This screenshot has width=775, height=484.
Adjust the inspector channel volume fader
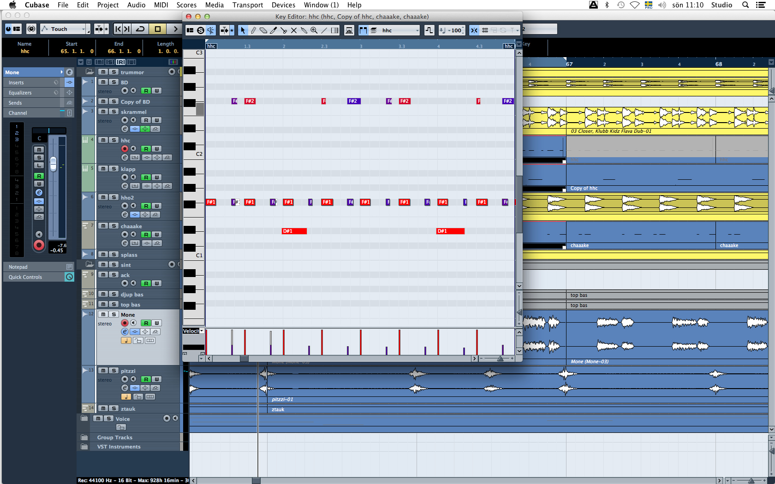click(x=54, y=164)
